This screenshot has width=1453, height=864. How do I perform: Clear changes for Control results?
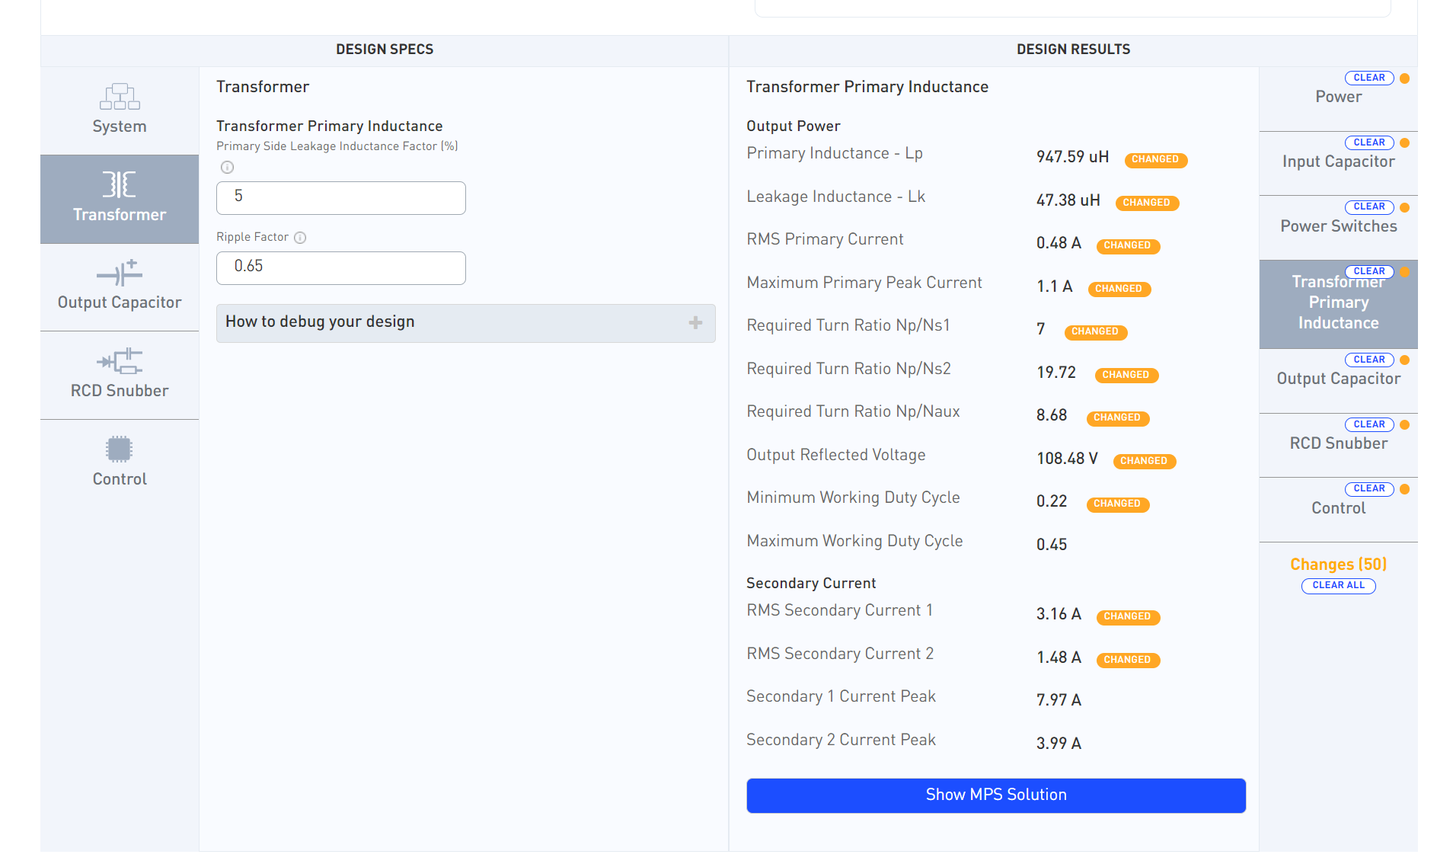(1368, 488)
